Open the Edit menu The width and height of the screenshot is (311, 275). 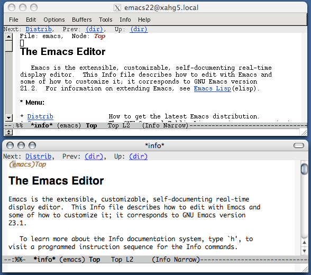[31, 20]
